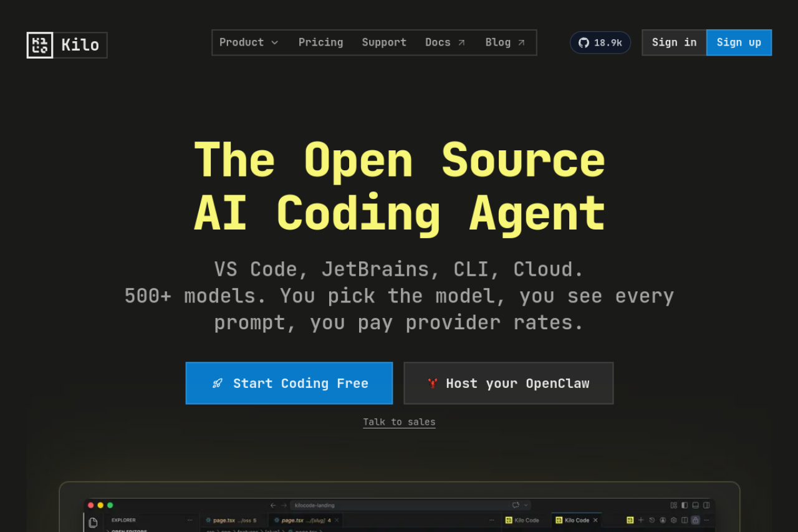Toggle bottom panel layout icon
Screen dimensions: 798x532
point(695,505)
